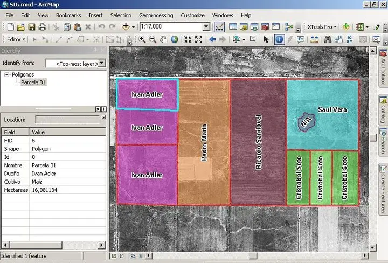Toggle the Editor Toolbar button
The image size is (388, 263).
[x=219, y=26]
